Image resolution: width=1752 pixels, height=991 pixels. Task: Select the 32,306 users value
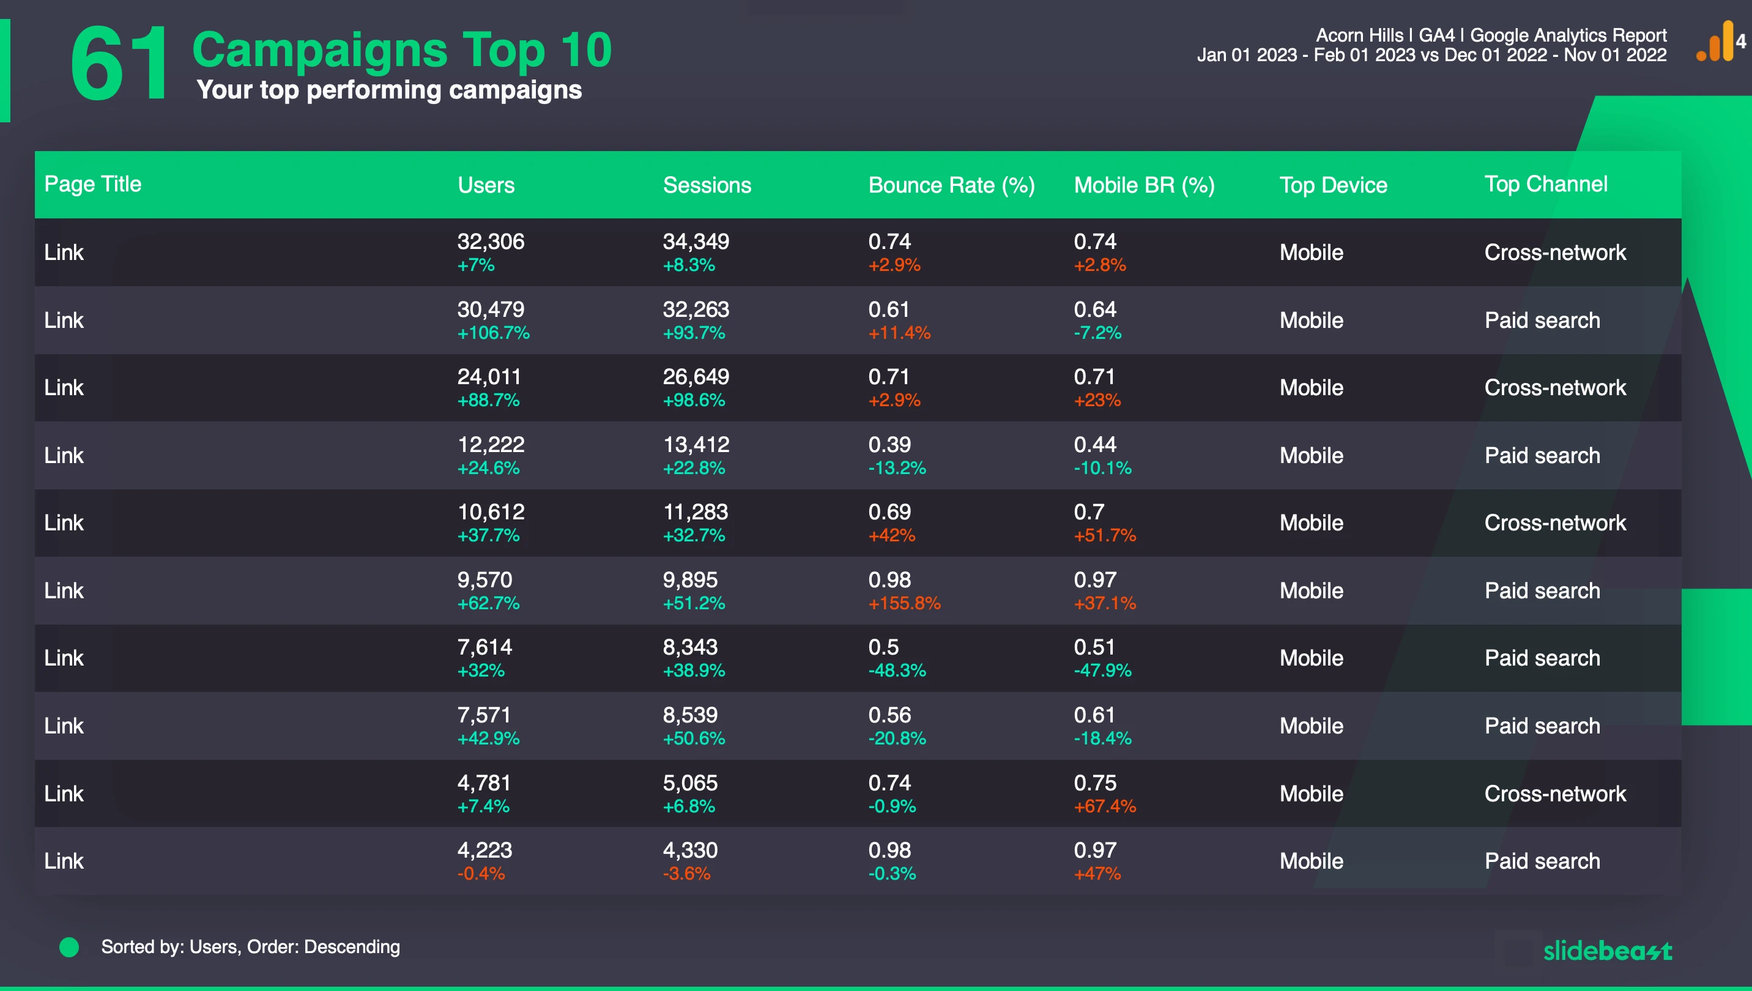tap(491, 242)
